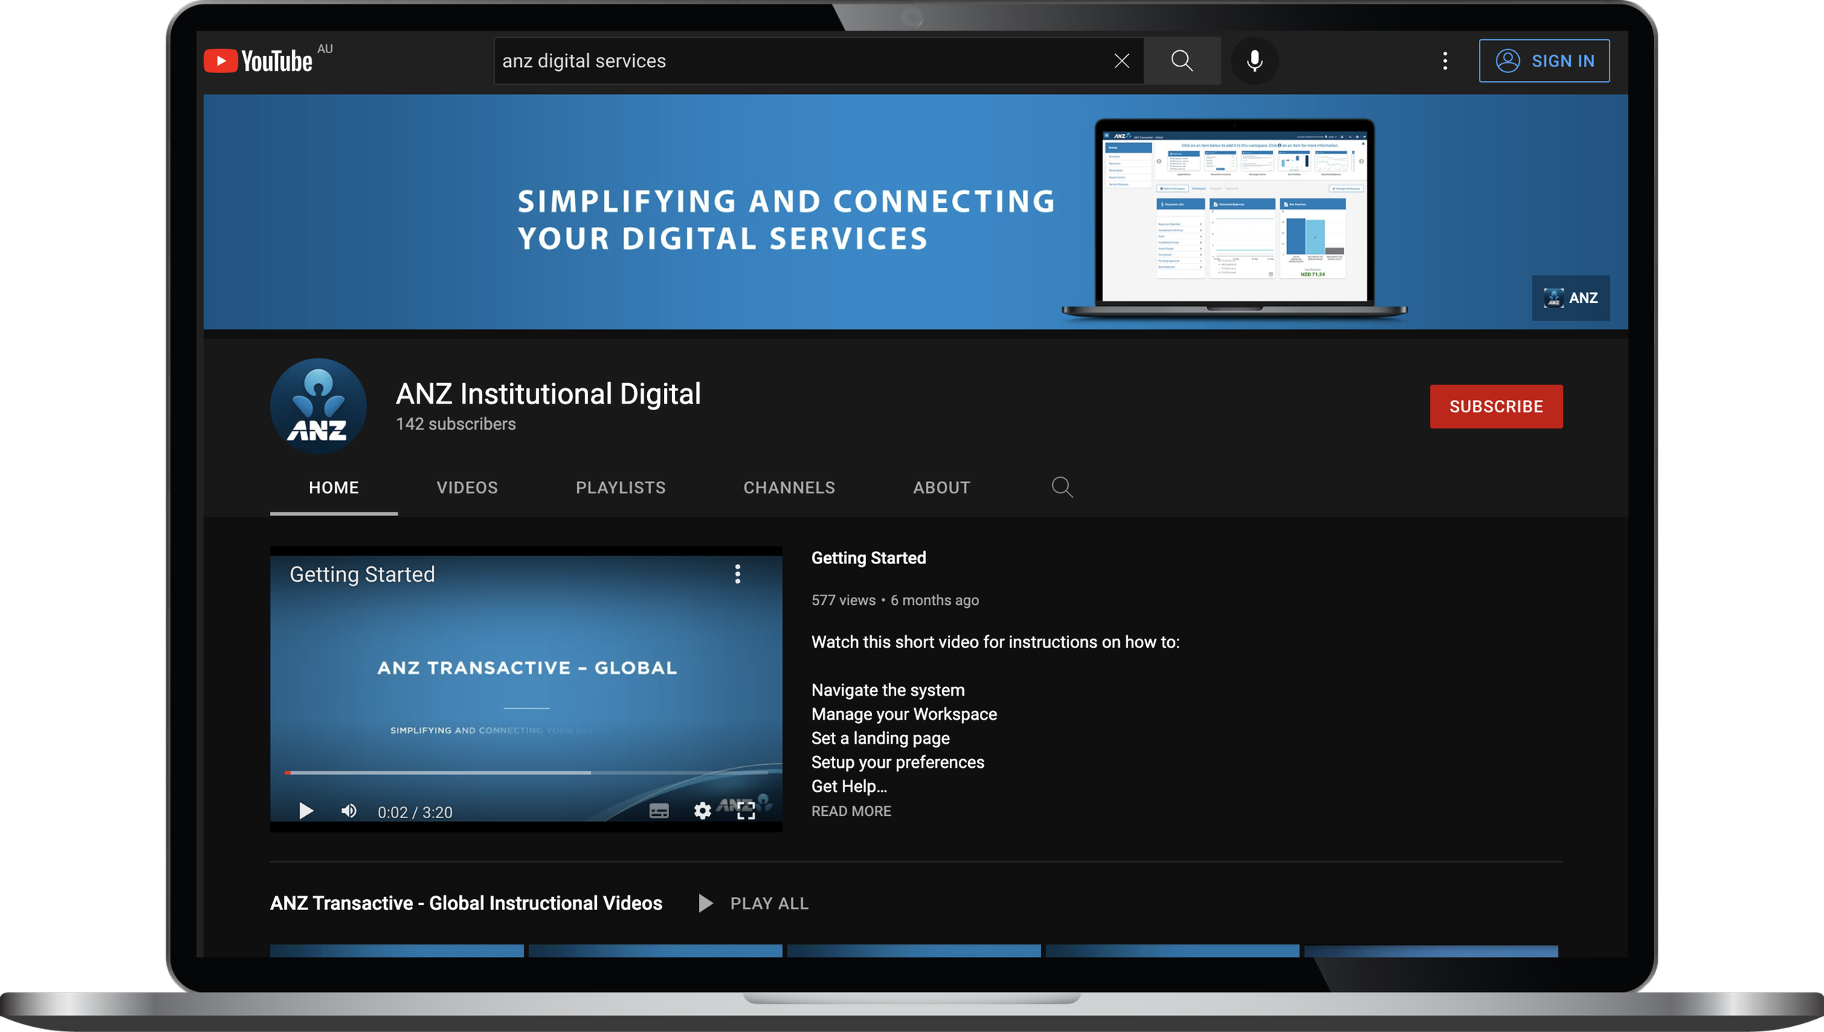Click the search magnifier button in the top bar
The width and height of the screenshot is (1824, 1032).
[x=1182, y=61]
